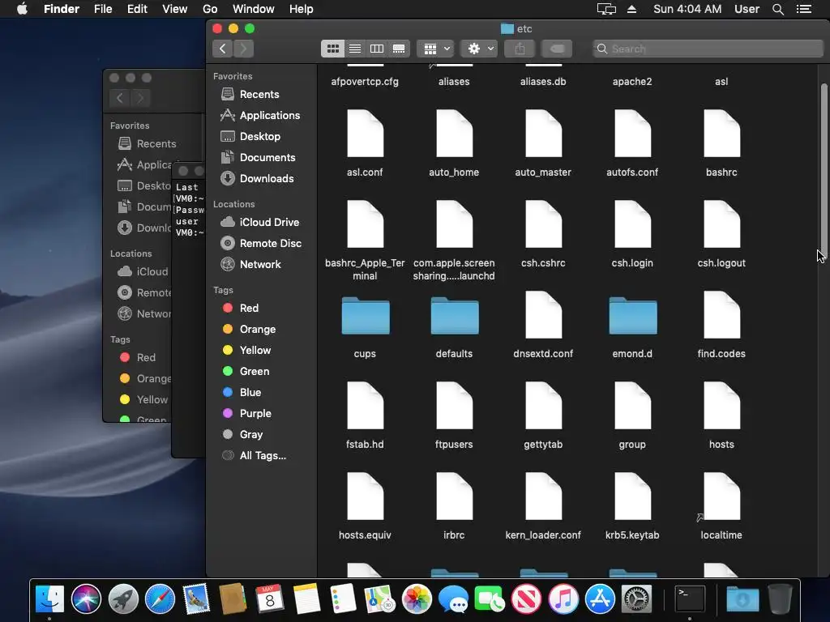Select the emond.d folder
830x622 pixels.
pos(632,316)
